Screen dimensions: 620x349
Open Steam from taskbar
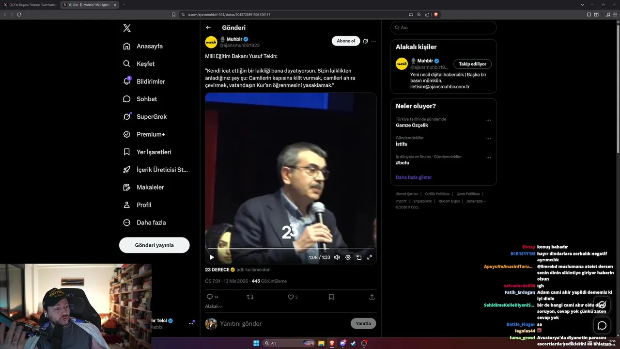353,343
